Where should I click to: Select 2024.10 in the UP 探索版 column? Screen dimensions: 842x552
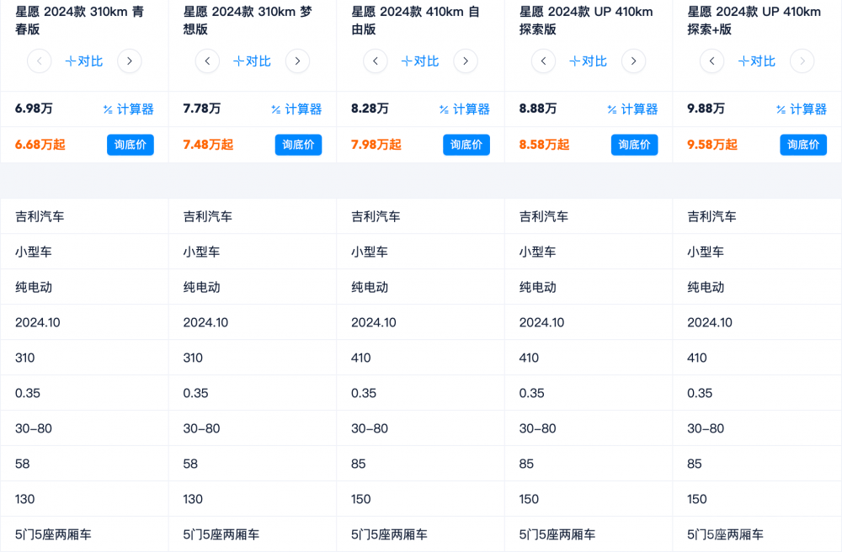point(541,323)
